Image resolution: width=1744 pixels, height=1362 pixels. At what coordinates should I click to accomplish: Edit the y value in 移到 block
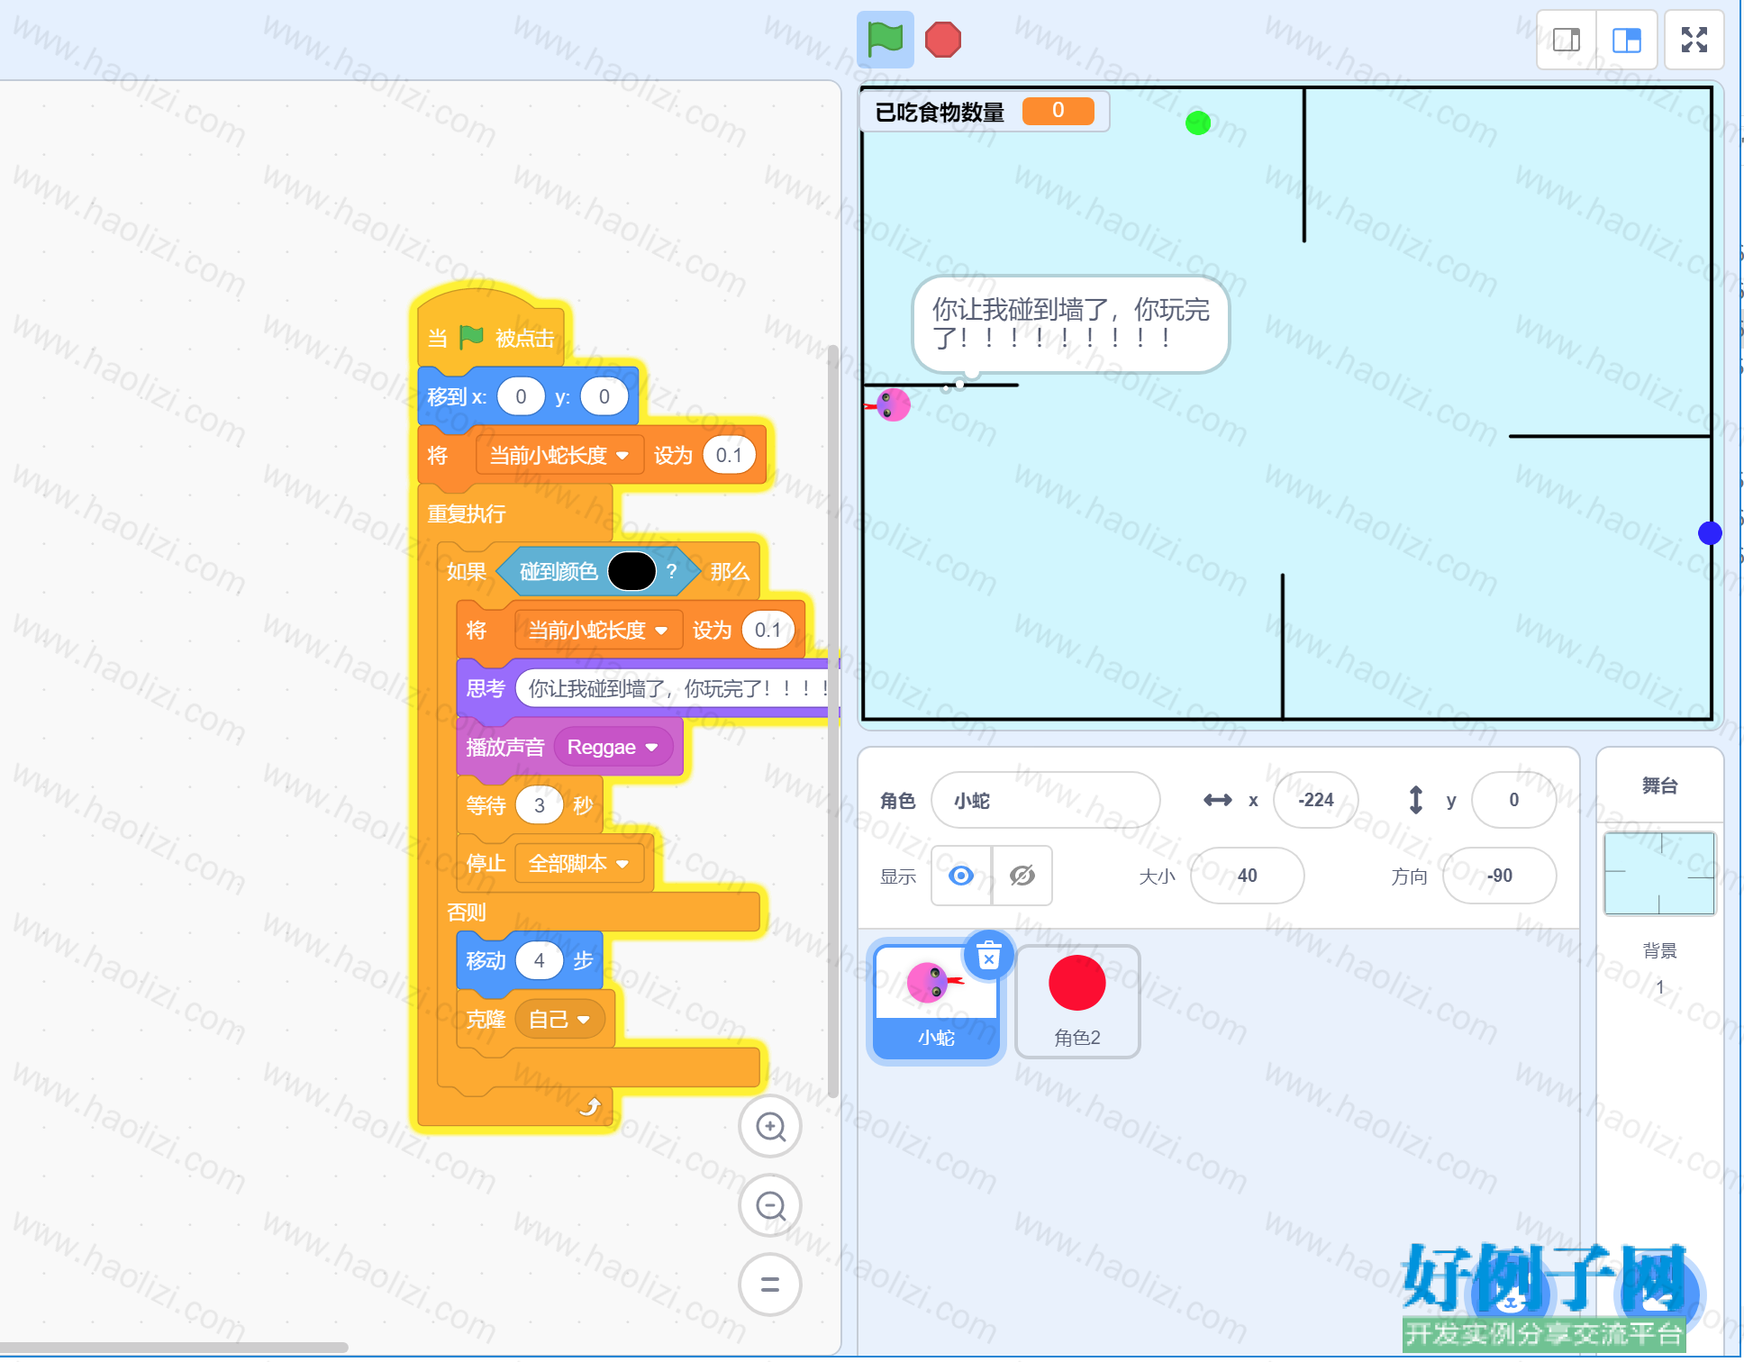pos(604,396)
